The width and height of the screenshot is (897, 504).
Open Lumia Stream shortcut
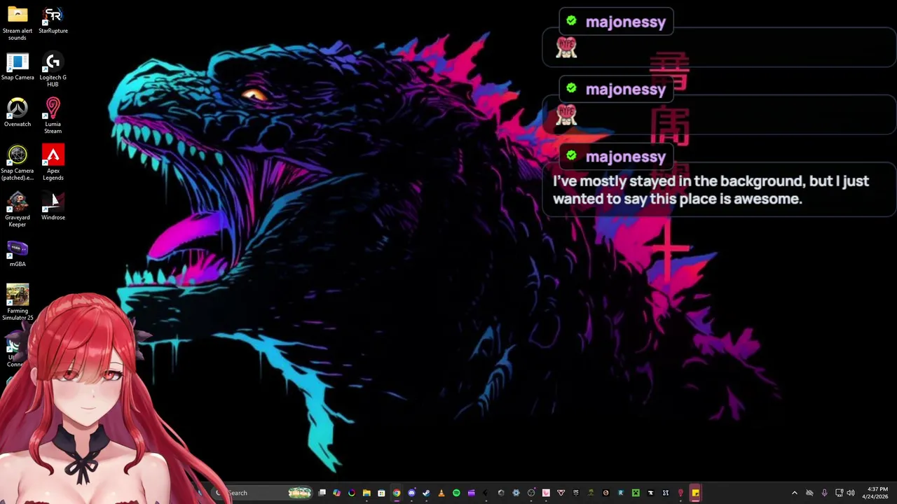pos(53,116)
